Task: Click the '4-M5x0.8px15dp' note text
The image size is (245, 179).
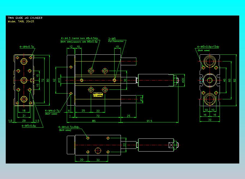Action: pos(208,47)
